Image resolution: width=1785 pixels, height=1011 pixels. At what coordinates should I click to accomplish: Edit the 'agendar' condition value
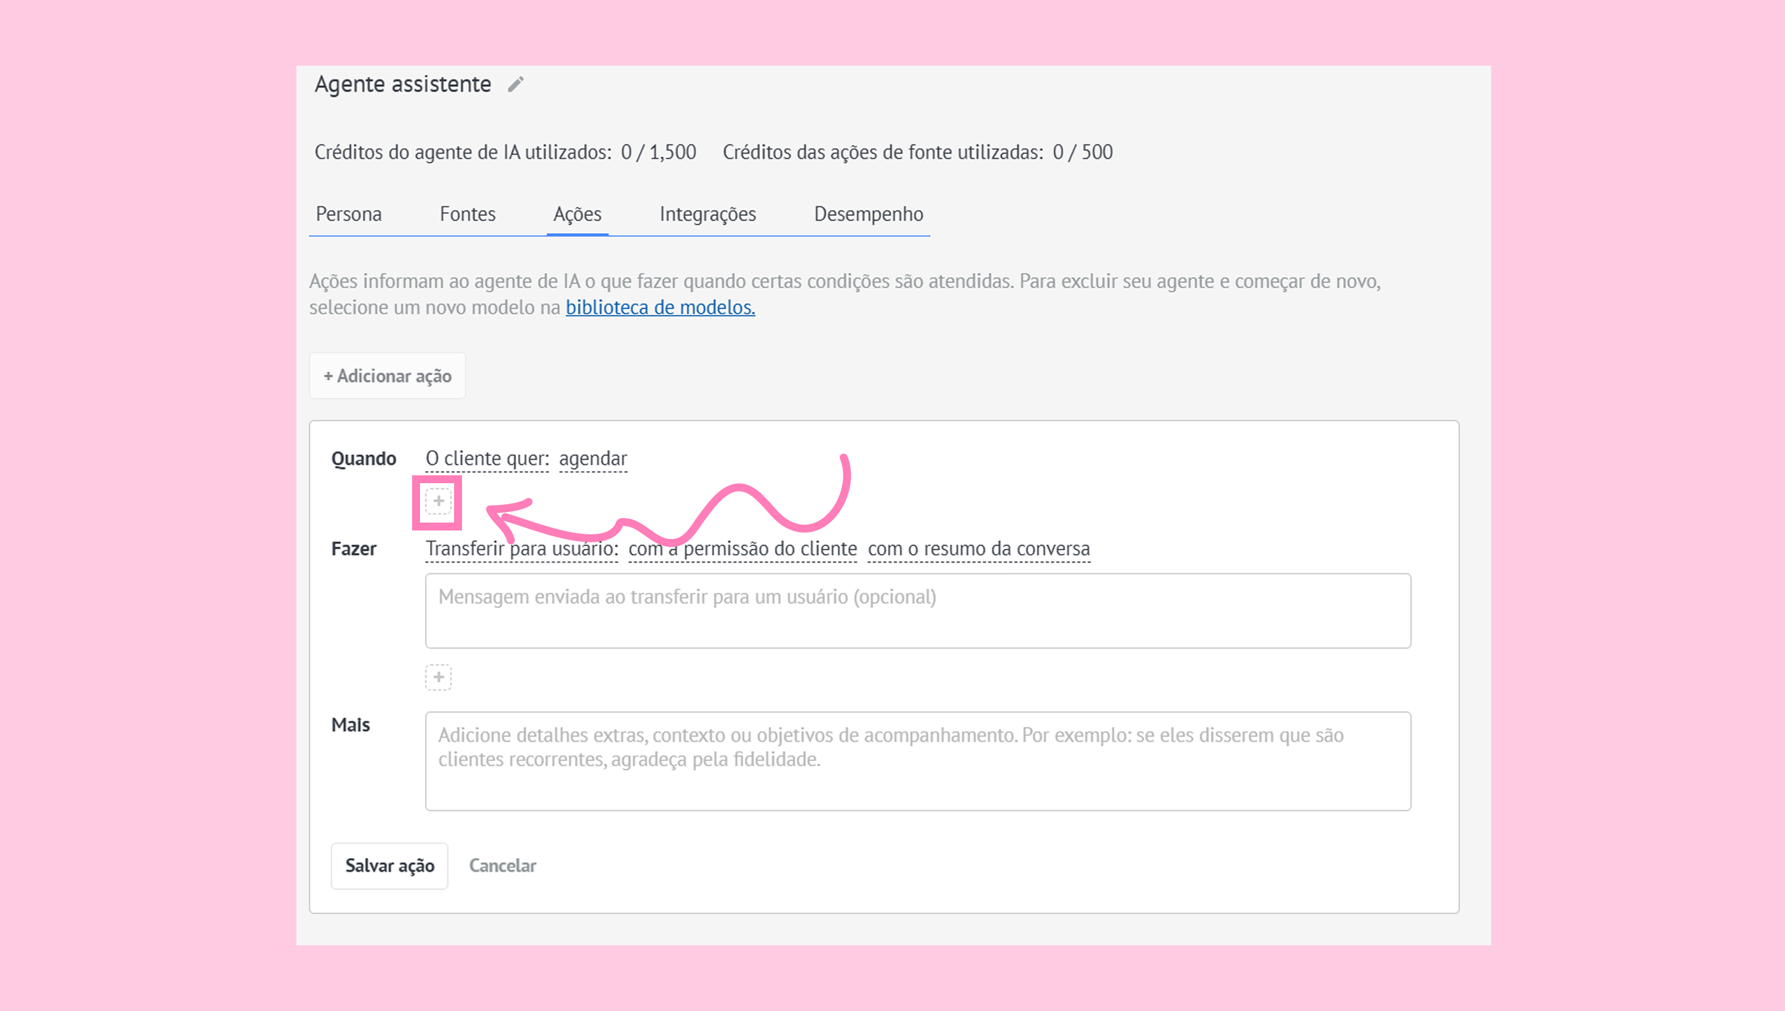[593, 459]
